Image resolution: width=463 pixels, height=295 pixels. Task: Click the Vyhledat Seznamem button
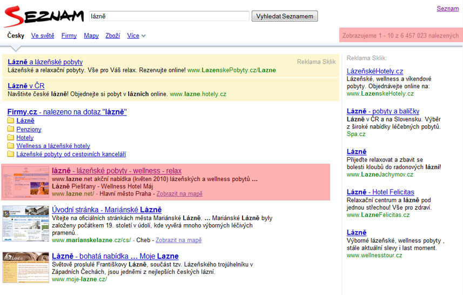click(x=285, y=16)
